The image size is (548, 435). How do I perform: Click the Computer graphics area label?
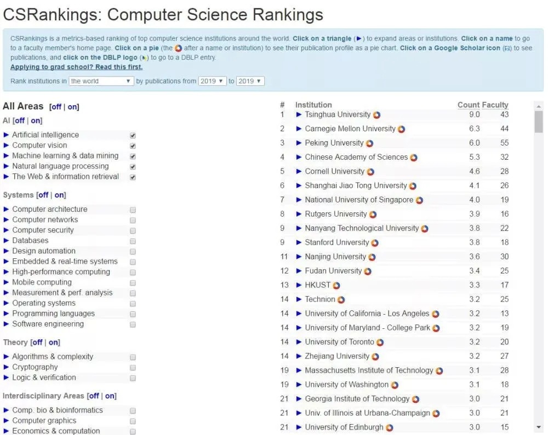pyautogui.click(x=44, y=421)
